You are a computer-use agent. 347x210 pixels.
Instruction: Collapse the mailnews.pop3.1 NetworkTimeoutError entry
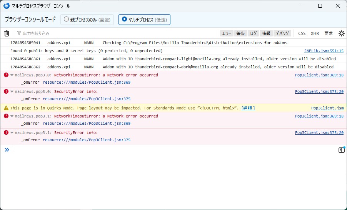pyautogui.click(x=12, y=116)
